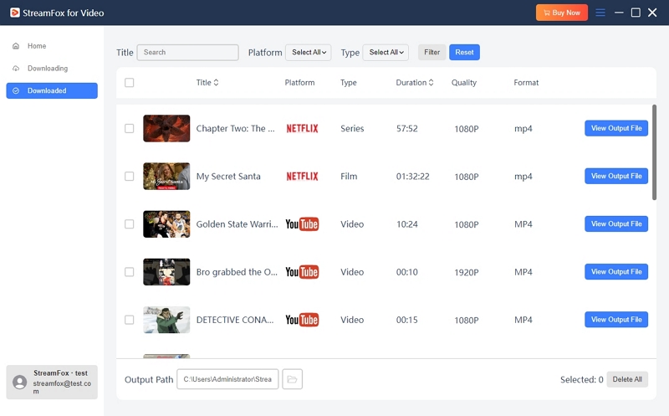Screen dimensions: 669x416
Task: Open the output folder browse icon
Action: tap(292, 379)
